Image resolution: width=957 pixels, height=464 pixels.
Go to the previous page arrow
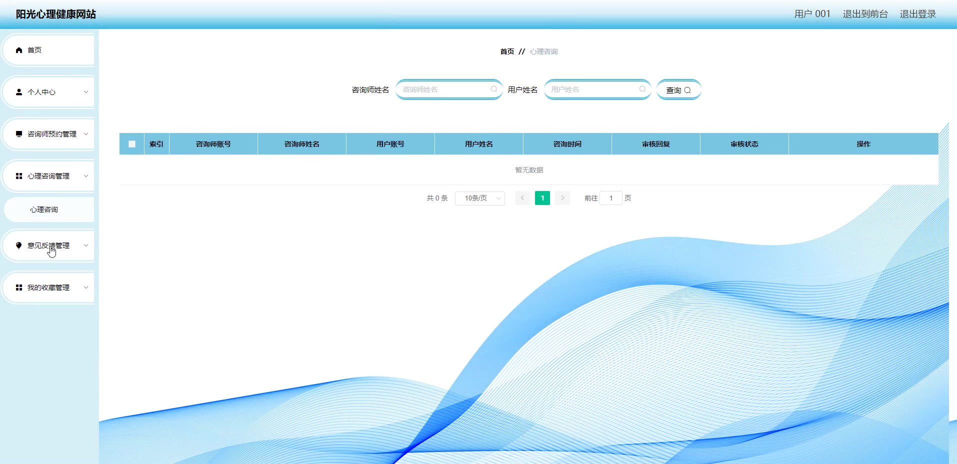click(x=522, y=198)
